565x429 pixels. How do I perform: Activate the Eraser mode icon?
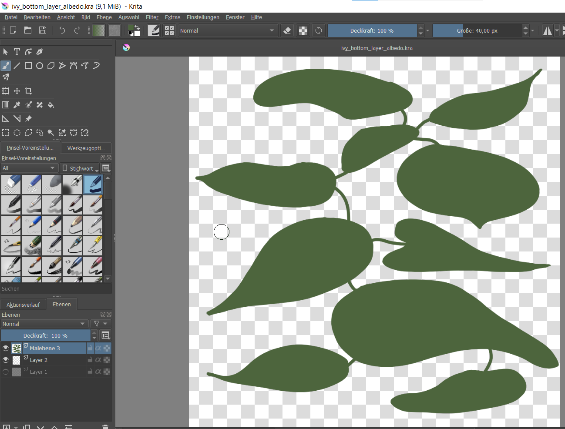click(287, 30)
